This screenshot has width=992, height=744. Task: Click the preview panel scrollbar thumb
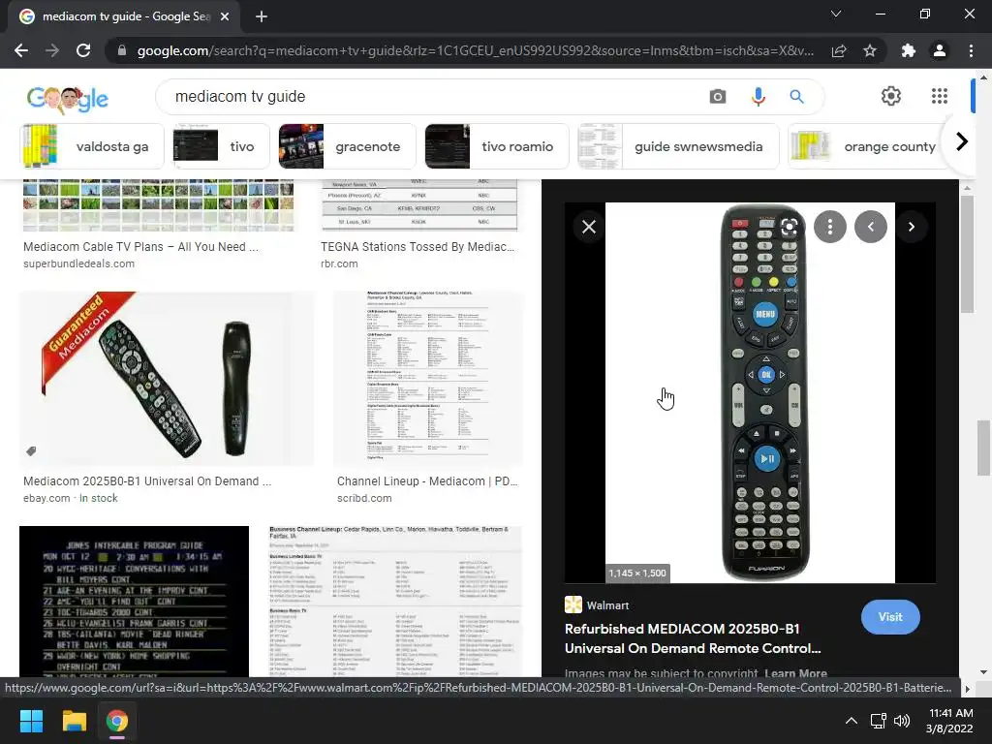click(966, 255)
